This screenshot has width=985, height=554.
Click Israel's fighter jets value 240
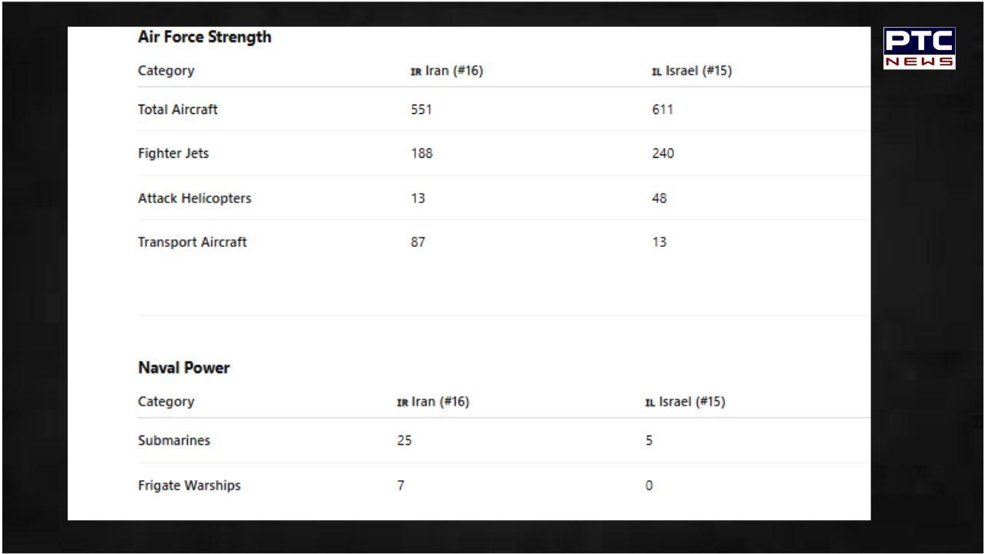click(663, 153)
